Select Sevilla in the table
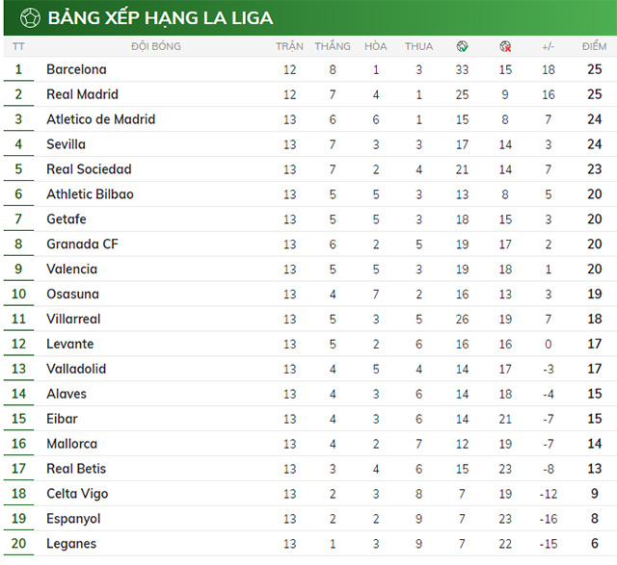This screenshot has height=565, width=617. (66, 144)
